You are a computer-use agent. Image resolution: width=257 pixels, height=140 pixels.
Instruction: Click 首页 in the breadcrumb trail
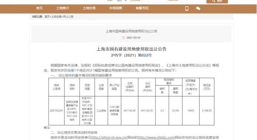[x=47, y=17]
